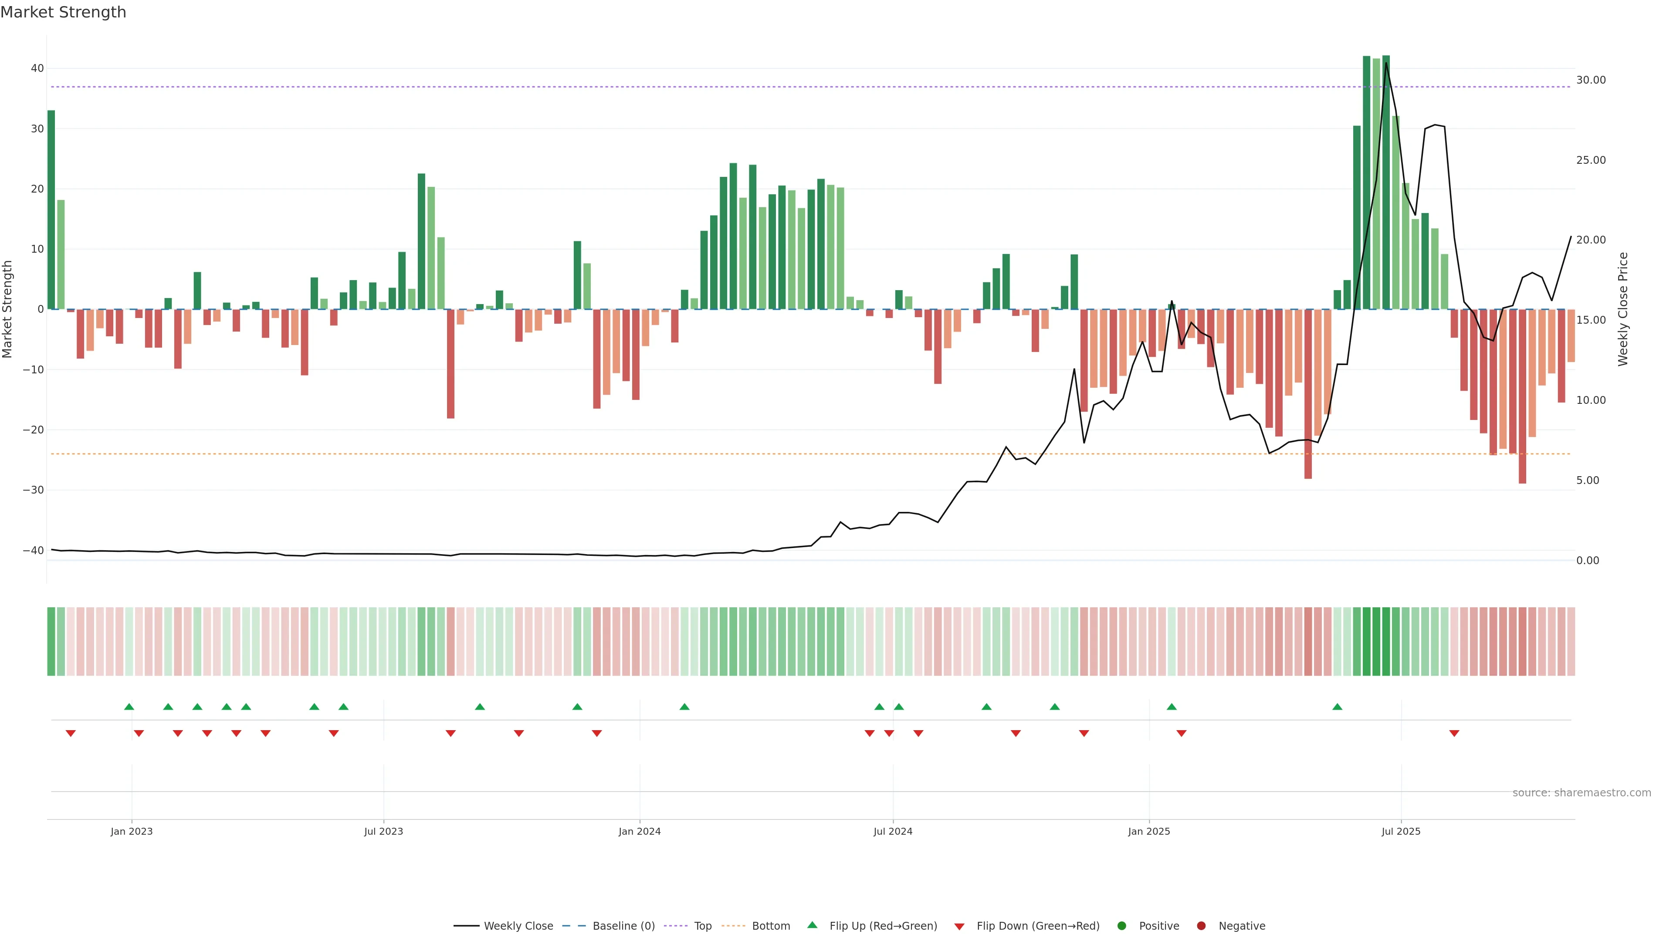Click the last green Flip Up marker before Jul 2025

point(1337,707)
